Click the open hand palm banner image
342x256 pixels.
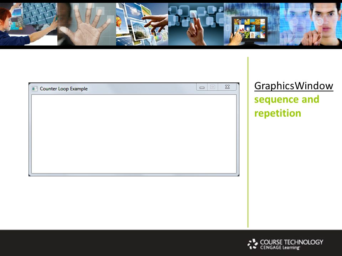pos(87,24)
